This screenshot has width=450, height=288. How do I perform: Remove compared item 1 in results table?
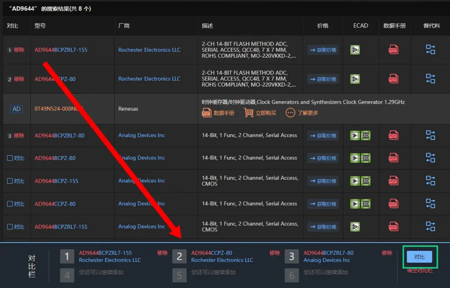[x=19, y=50]
